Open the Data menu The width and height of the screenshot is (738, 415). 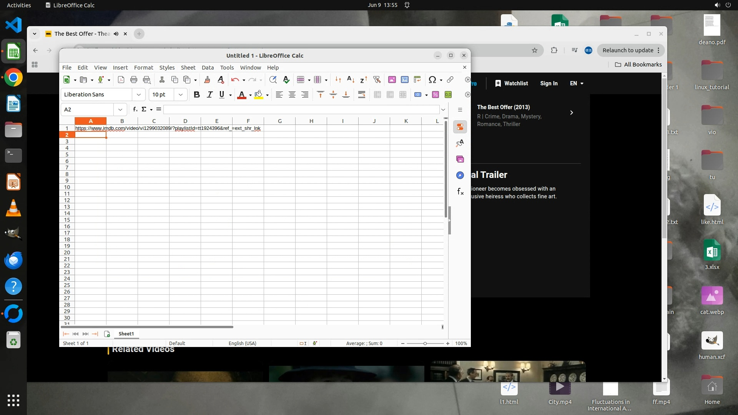(x=208, y=68)
